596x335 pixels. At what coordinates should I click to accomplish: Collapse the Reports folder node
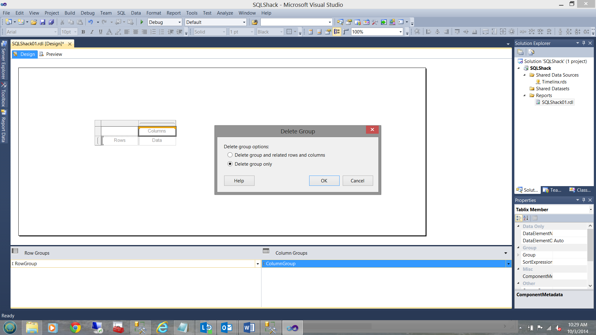(525, 96)
